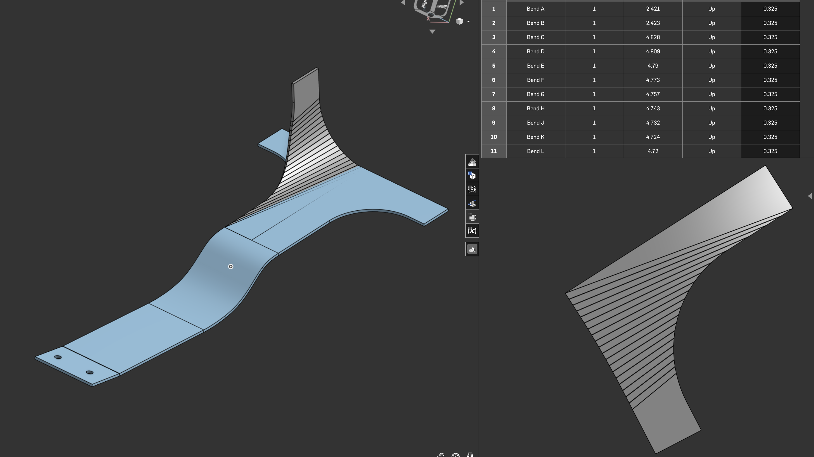Image resolution: width=814 pixels, height=457 pixels.
Task: Click the 2.421 value for Bend A
Action: tap(653, 9)
